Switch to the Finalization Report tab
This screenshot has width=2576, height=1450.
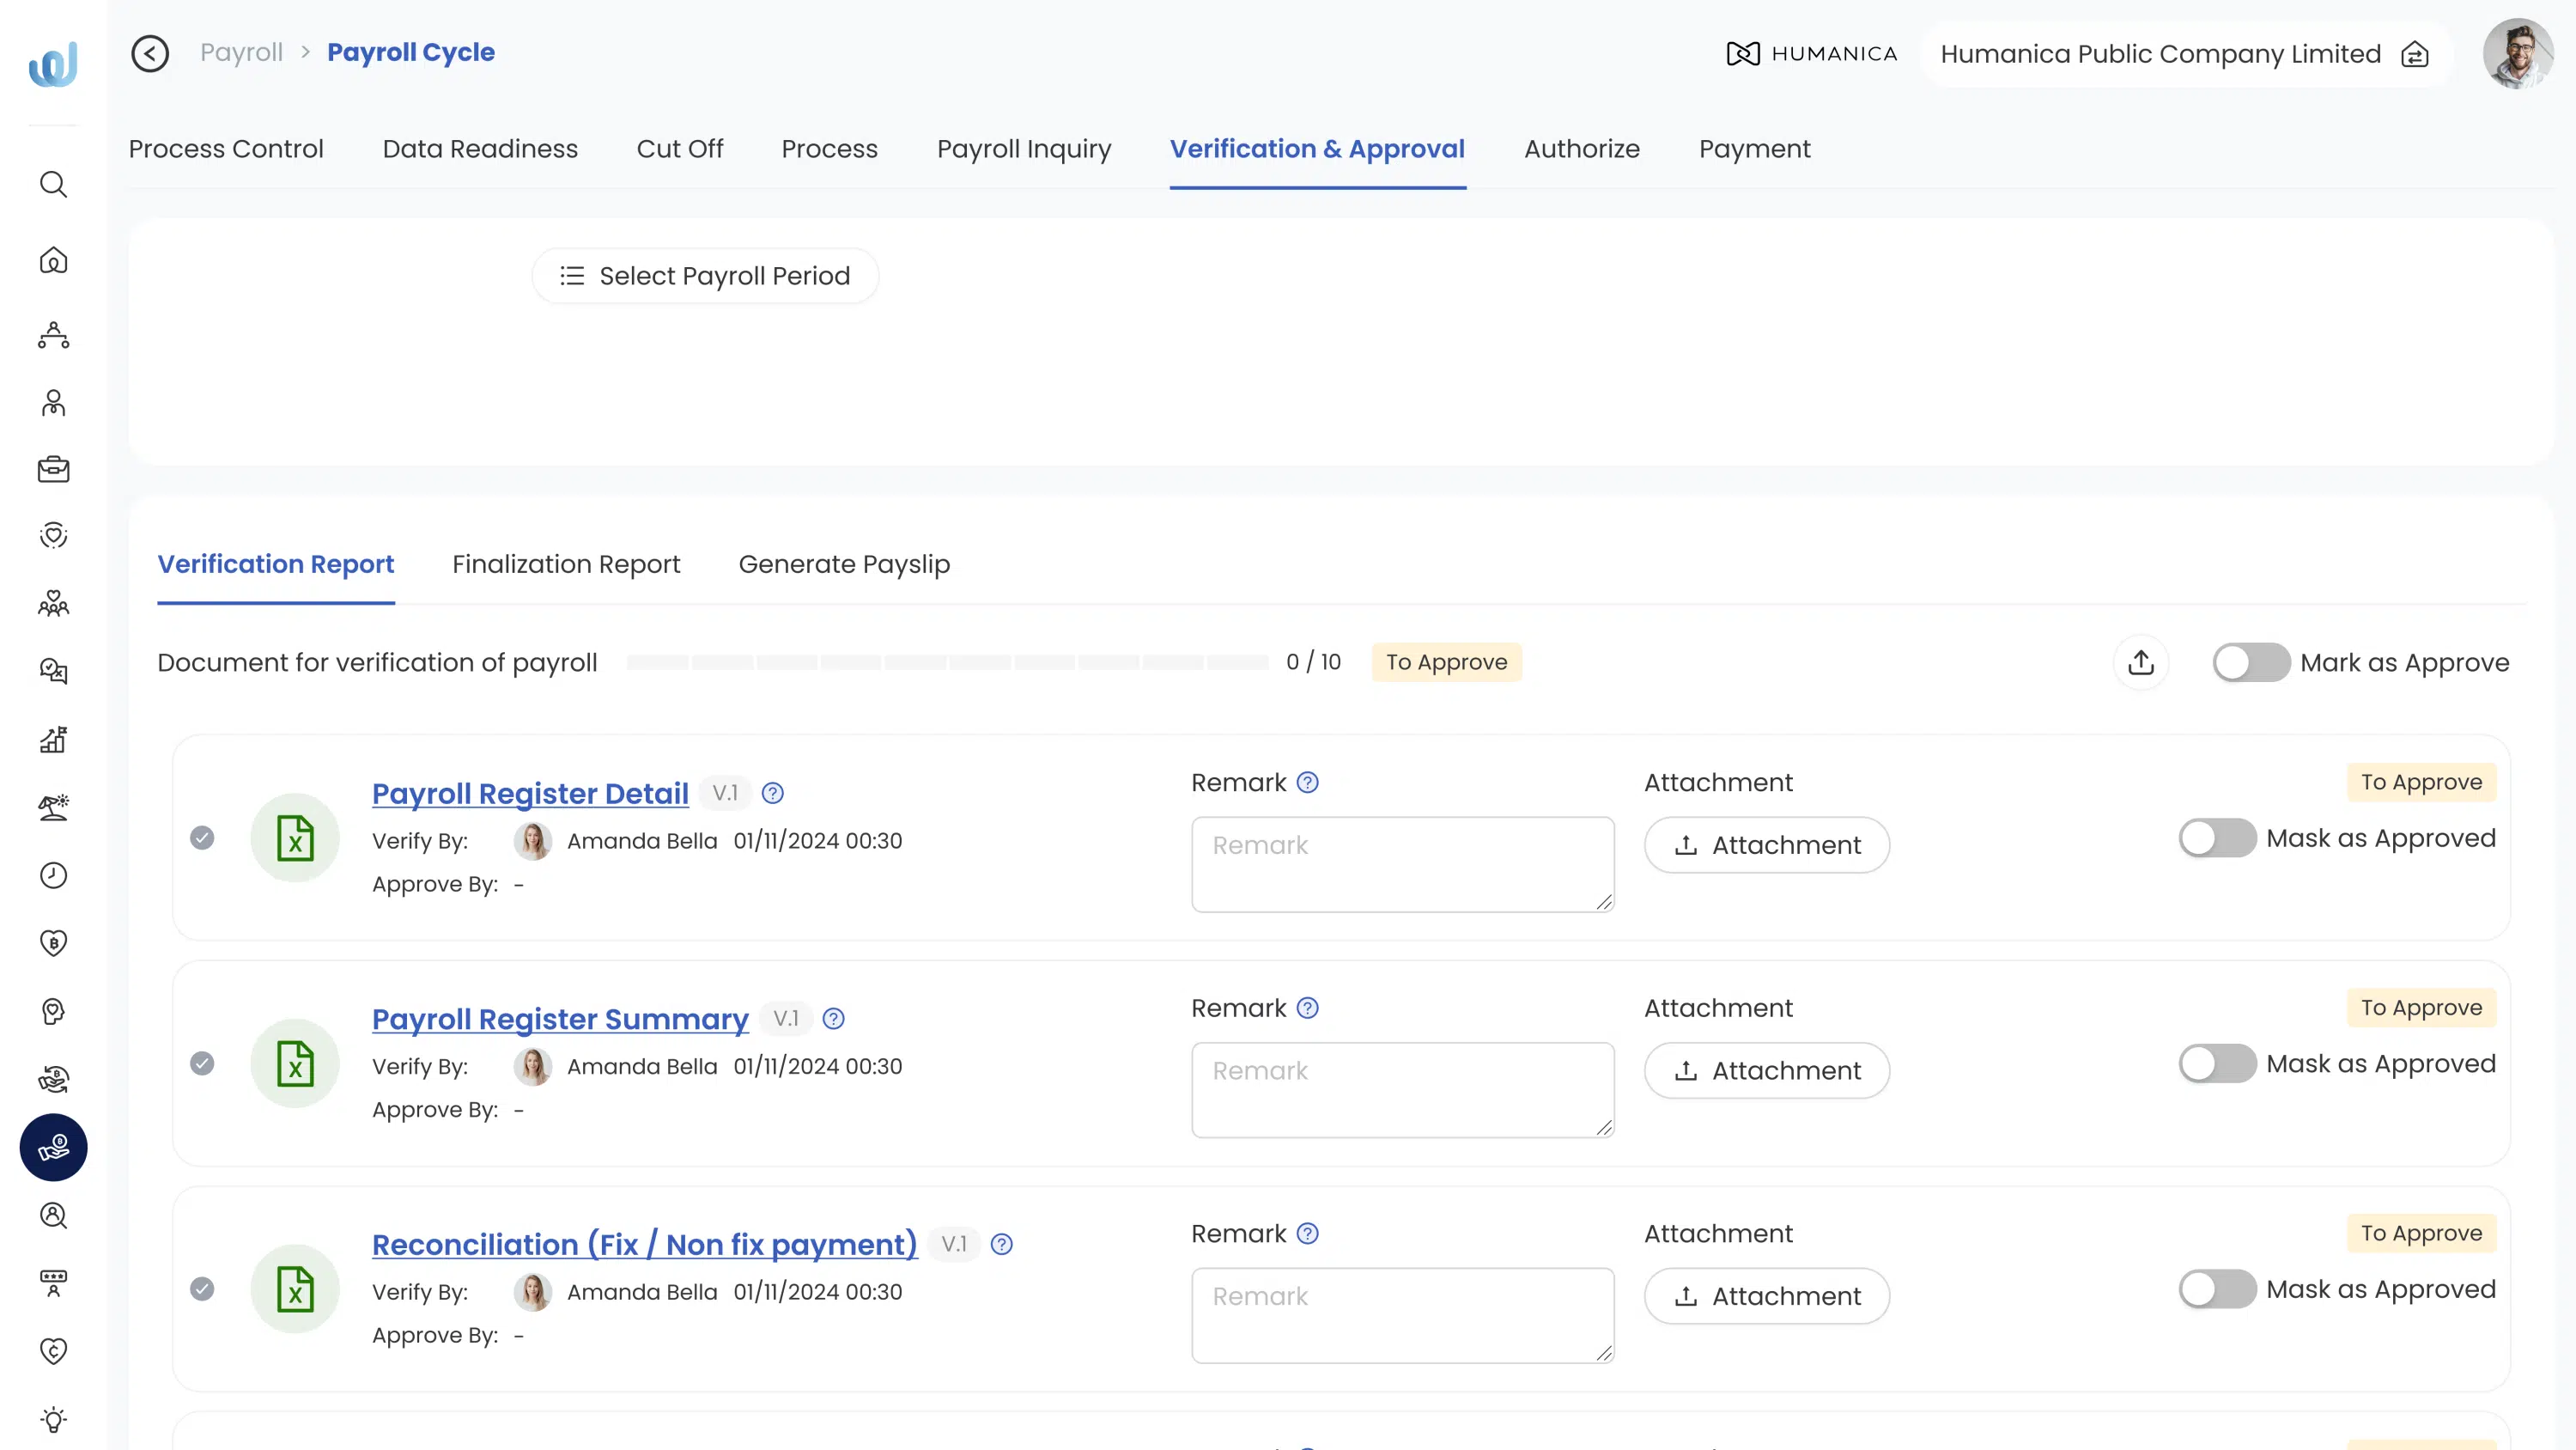566,564
